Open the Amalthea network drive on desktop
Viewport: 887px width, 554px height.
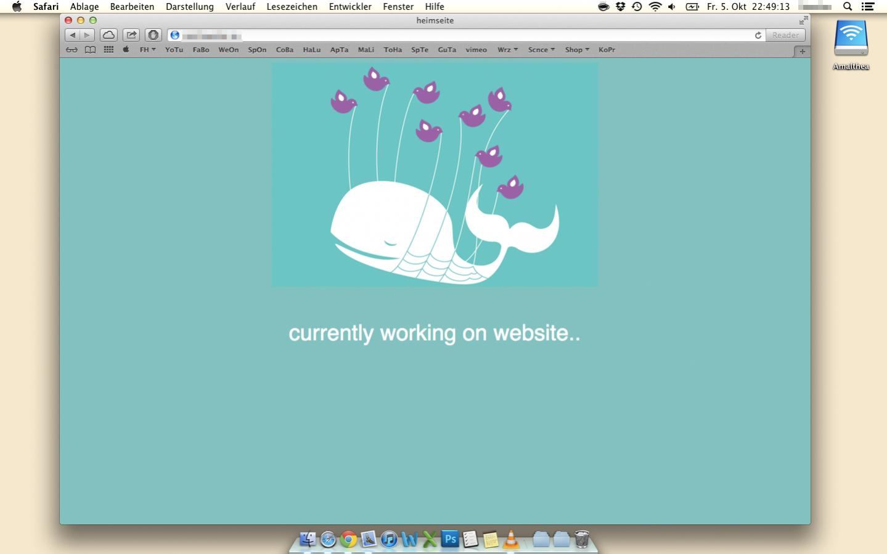point(851,44)
